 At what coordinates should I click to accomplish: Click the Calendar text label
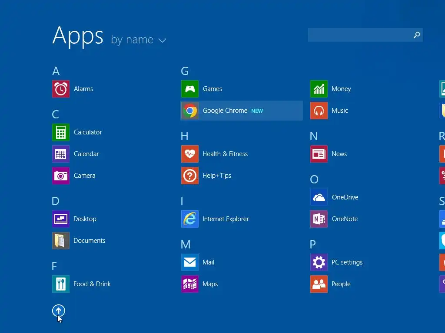[x=86, y=154]
